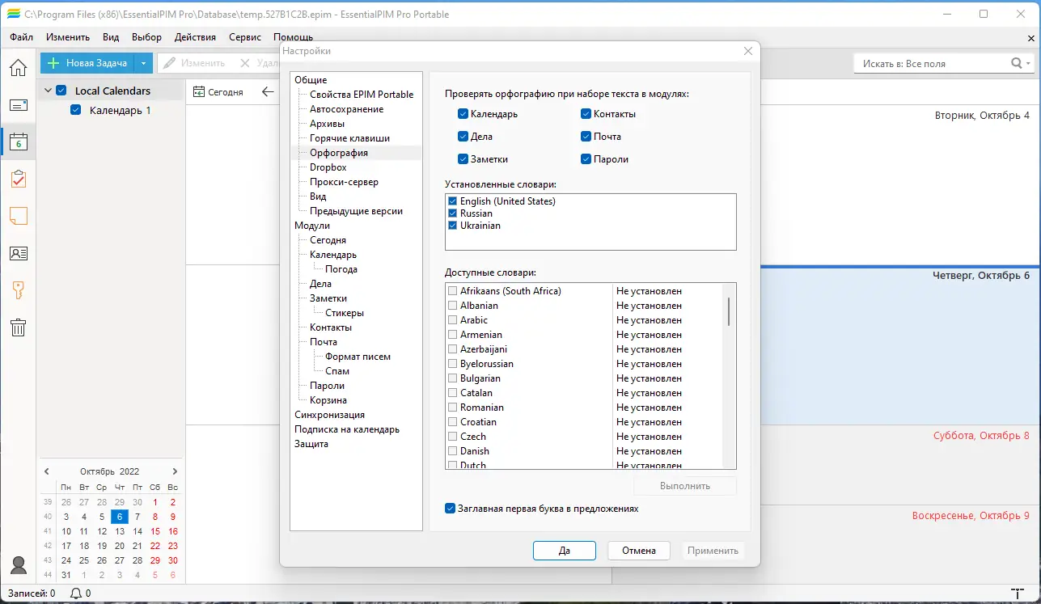Select Погода under Календарь settings

341,269
